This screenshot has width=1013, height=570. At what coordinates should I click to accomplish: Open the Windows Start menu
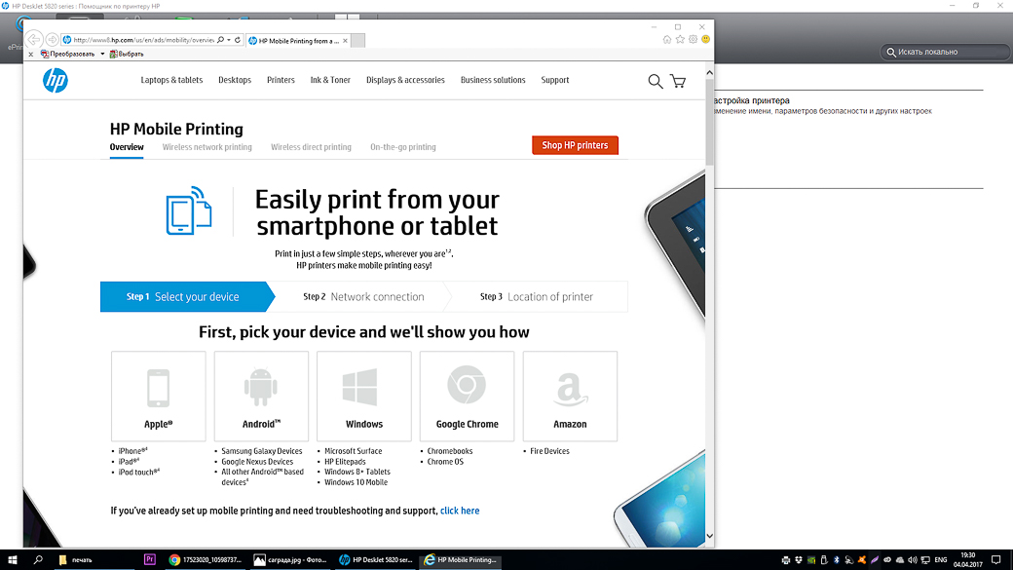click(x=13, y=559)
